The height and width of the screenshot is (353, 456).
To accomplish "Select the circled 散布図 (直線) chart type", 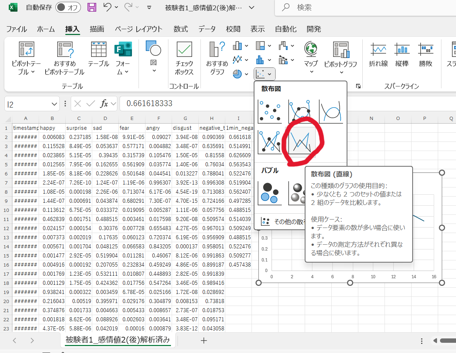I will [300, 141].
